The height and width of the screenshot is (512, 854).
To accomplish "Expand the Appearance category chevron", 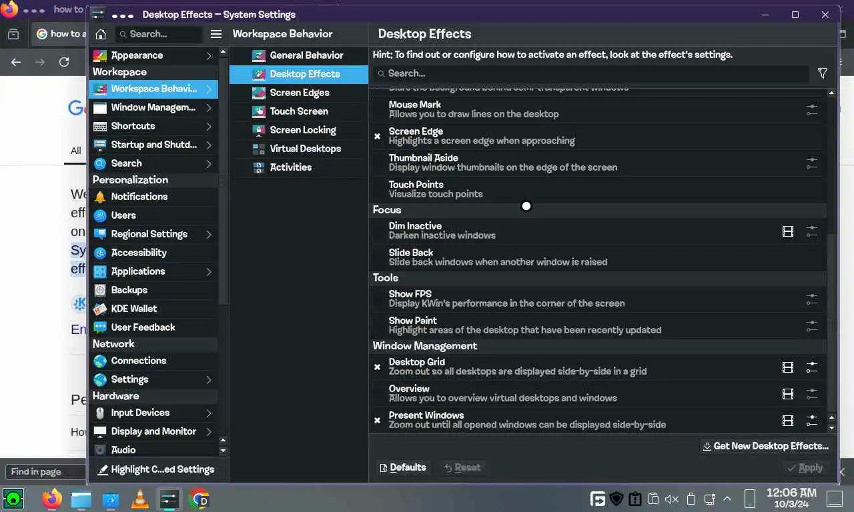I will pyautogui.click(x=209, y=55).
